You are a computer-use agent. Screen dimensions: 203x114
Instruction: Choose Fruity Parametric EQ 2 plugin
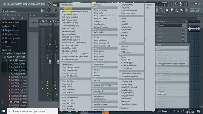[x=102, y=46]
